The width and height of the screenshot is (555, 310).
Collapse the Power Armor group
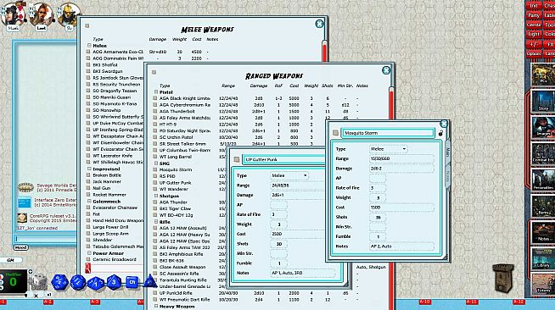pyautogui.click(x=89, y=253)
